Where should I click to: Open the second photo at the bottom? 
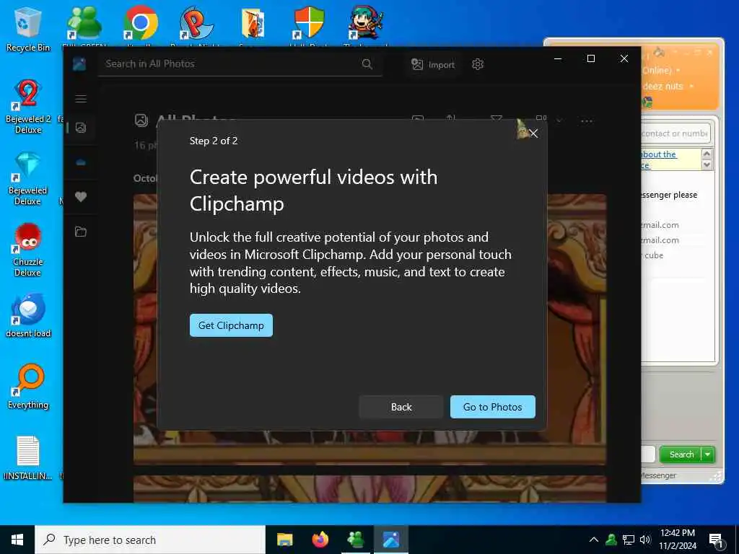point(369,489)
